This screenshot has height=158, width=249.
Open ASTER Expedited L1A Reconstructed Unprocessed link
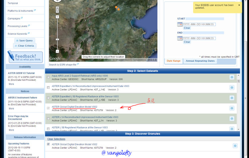tap(91, 86)
